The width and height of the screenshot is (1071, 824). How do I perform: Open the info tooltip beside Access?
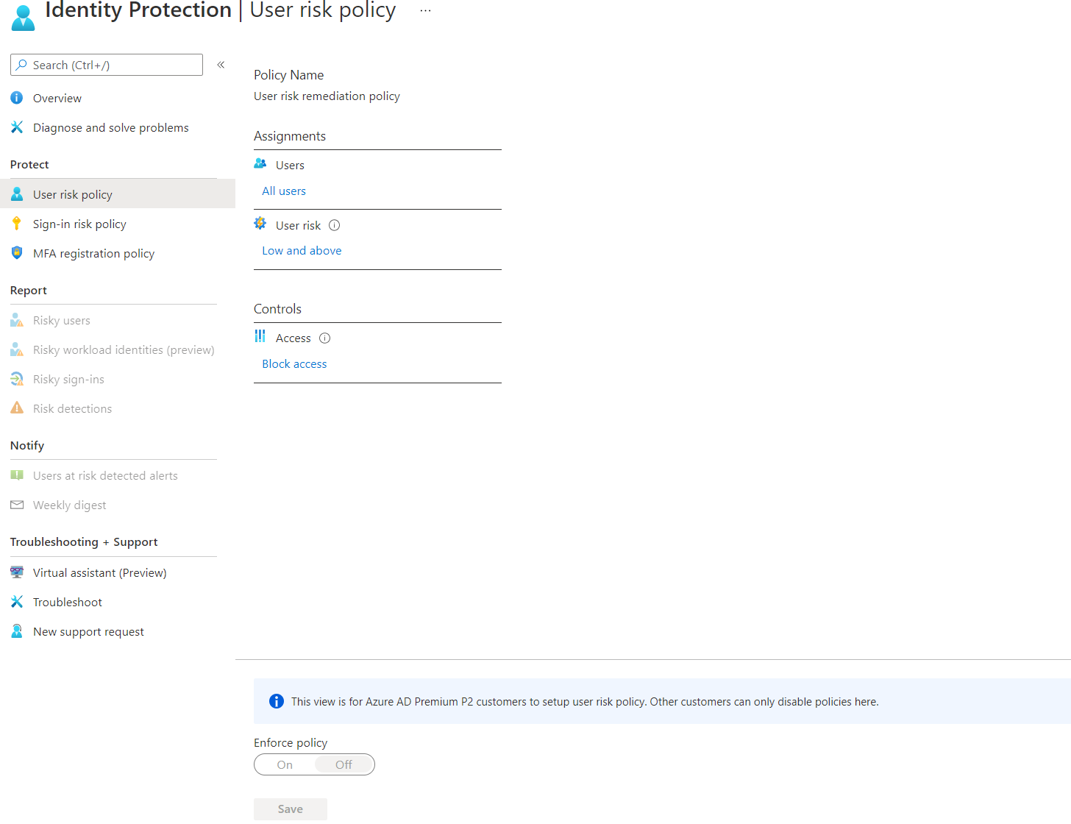pyautogui.click(x=324, y=338)
